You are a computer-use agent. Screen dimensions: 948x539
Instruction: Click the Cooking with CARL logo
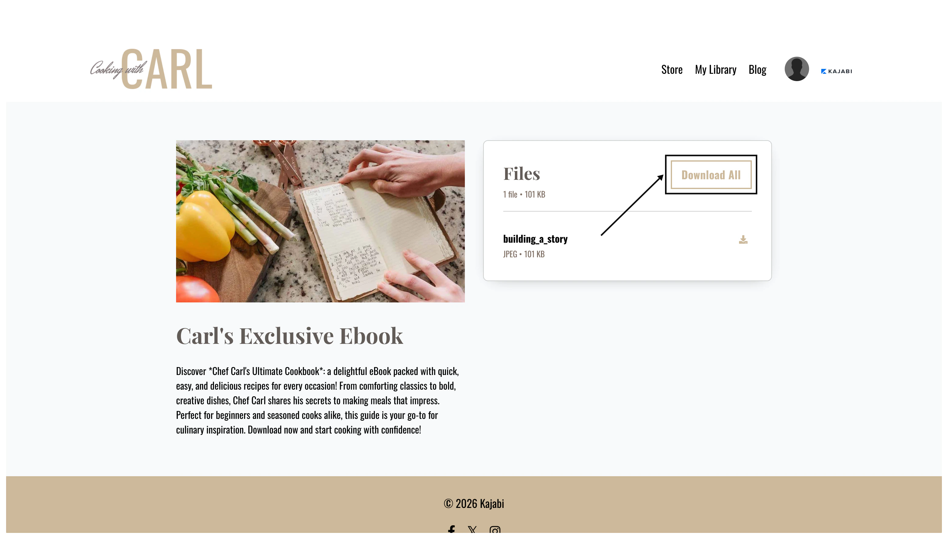[x=151, y=69]
